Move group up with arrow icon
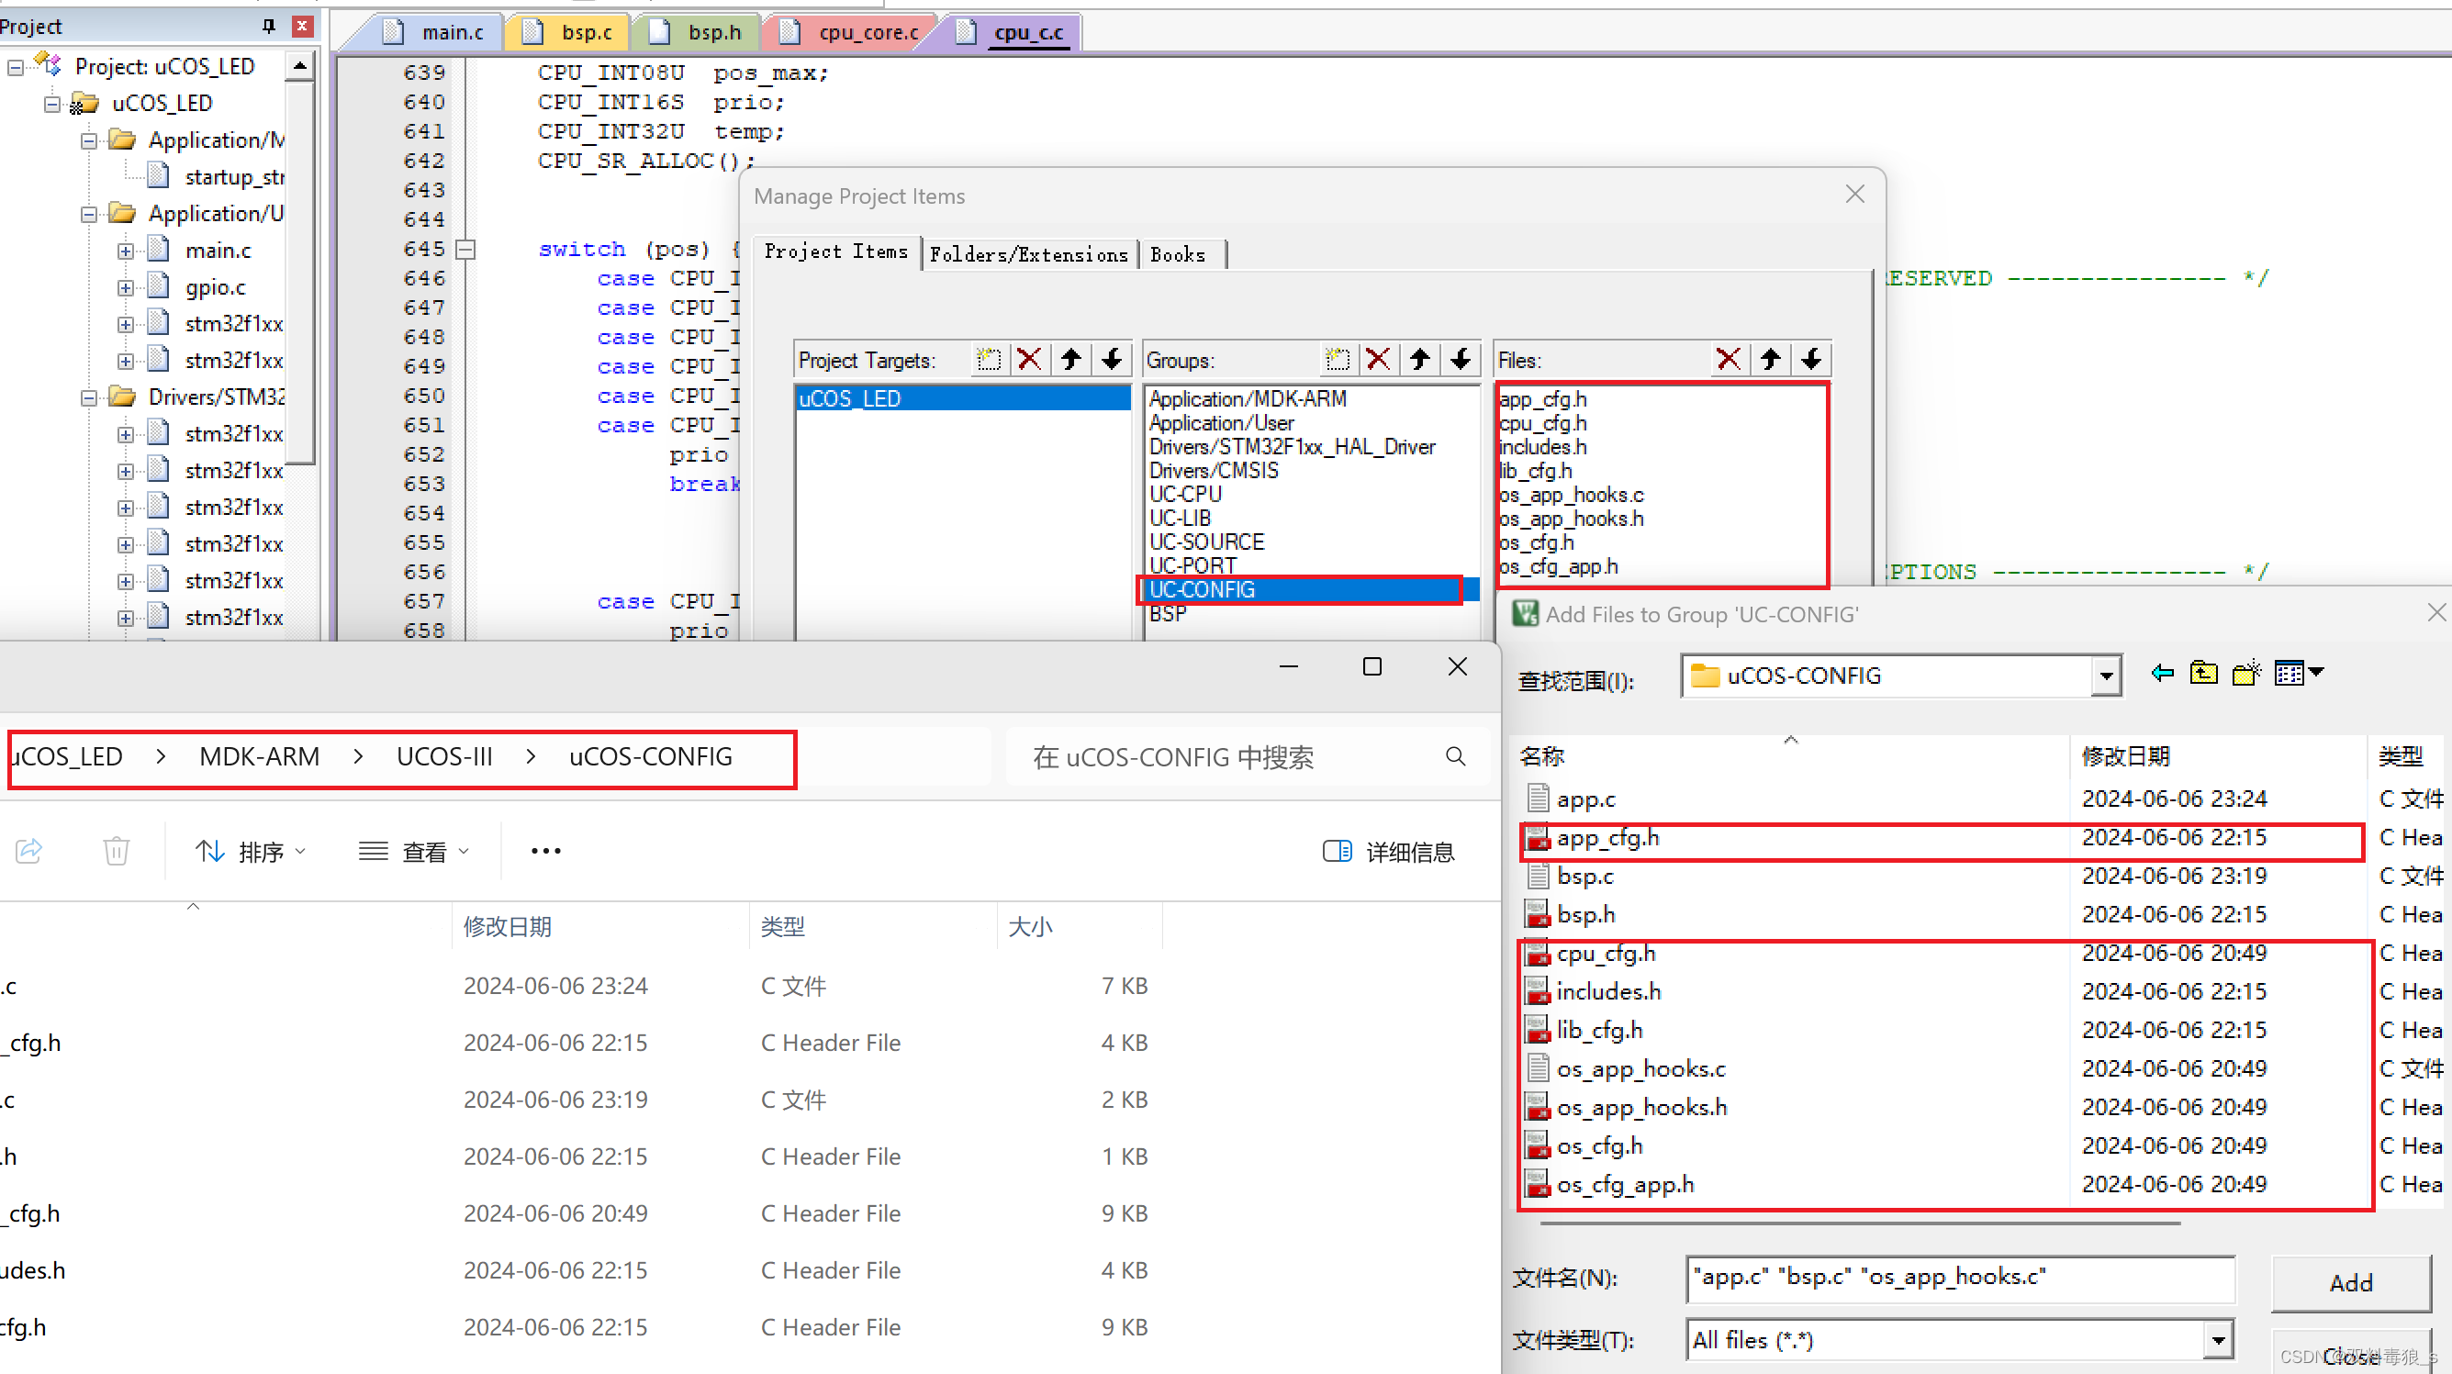The height and width of the screenshot is (1374, 2452). coord(1419,360)
